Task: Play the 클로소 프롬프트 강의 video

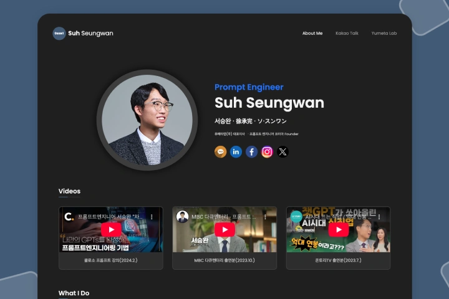Action: click(111, 229)
